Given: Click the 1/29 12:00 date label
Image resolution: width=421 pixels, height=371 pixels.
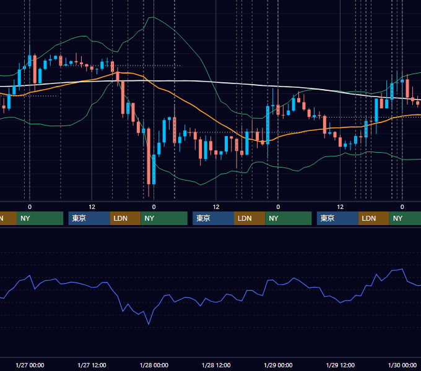Looking at the screenshot, I should [340, 365].
